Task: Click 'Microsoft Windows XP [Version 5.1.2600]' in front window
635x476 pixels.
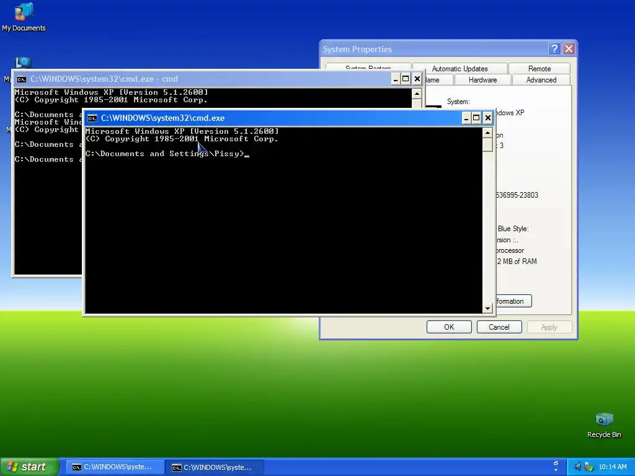Action: (x=182, y=131)
